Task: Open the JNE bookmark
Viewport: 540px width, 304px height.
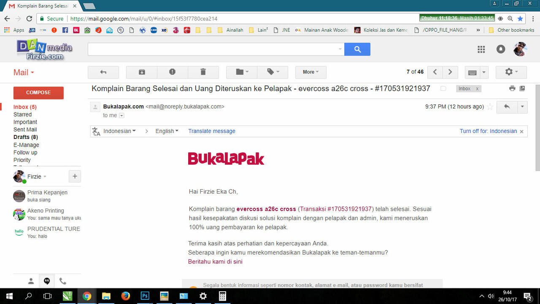Action: click(x=282, y=30)
